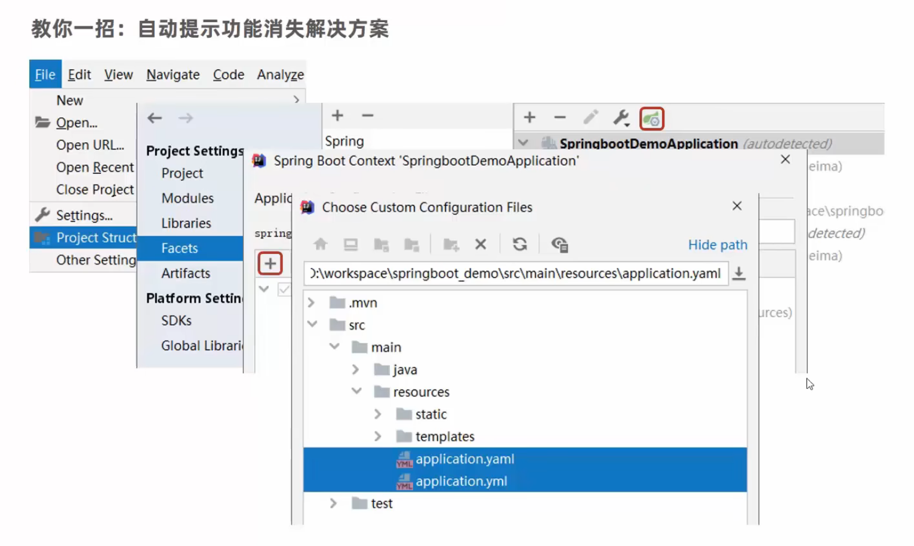Viewport: 914px width, 546px height.
Task: Open the Edit menu
Action: (79, 75)
